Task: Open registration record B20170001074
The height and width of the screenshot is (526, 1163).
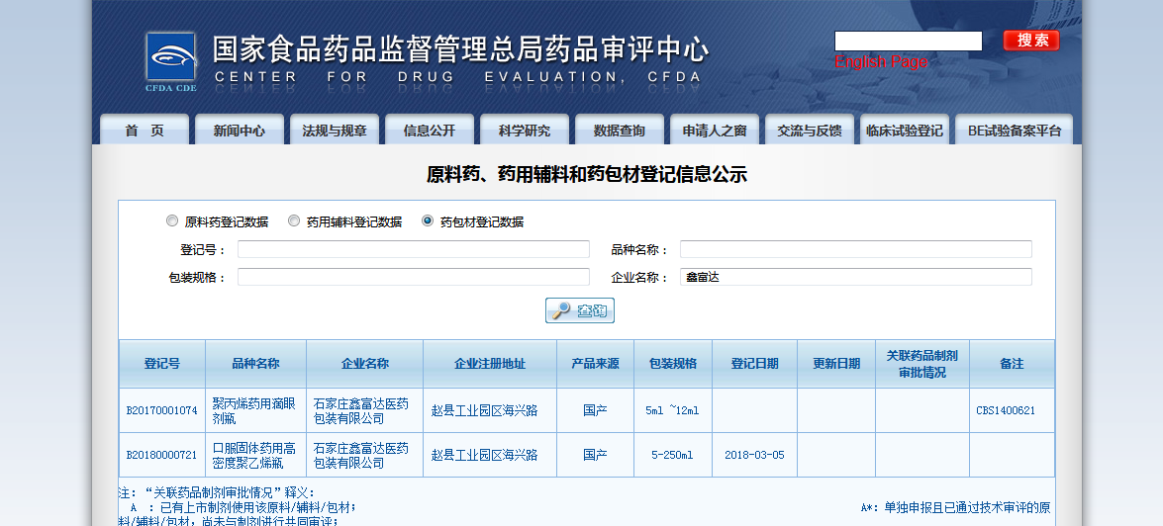Action: [x=161, y=410]
